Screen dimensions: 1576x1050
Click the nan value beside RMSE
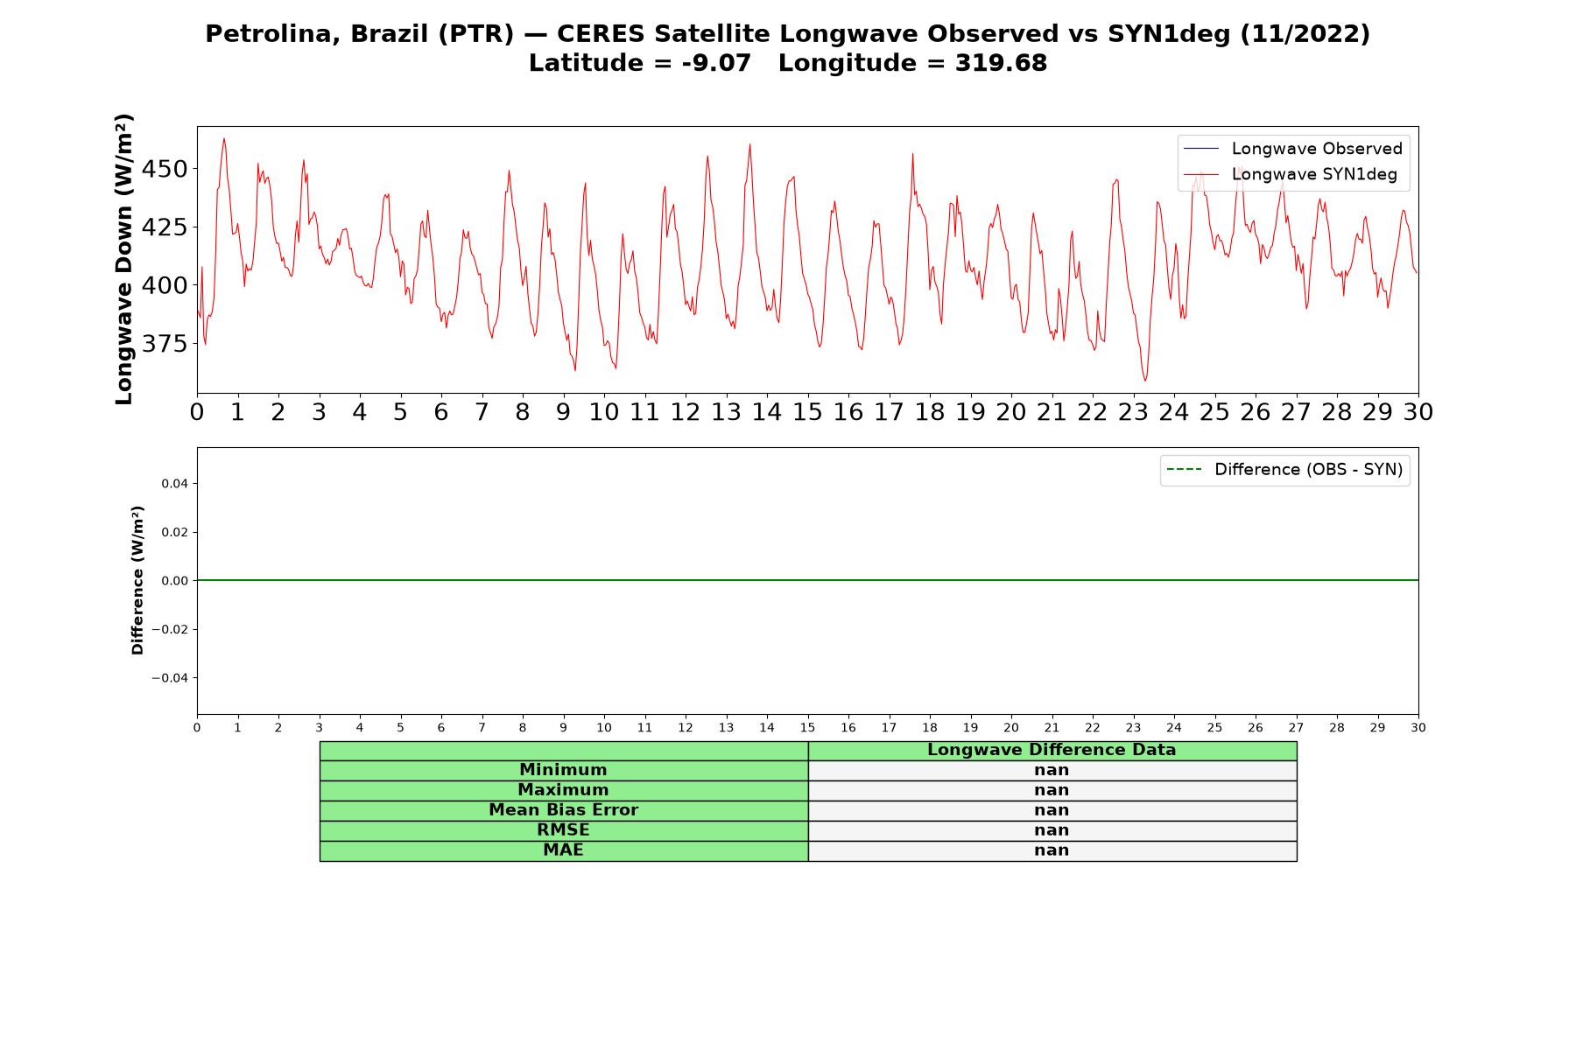(1052, 830)
